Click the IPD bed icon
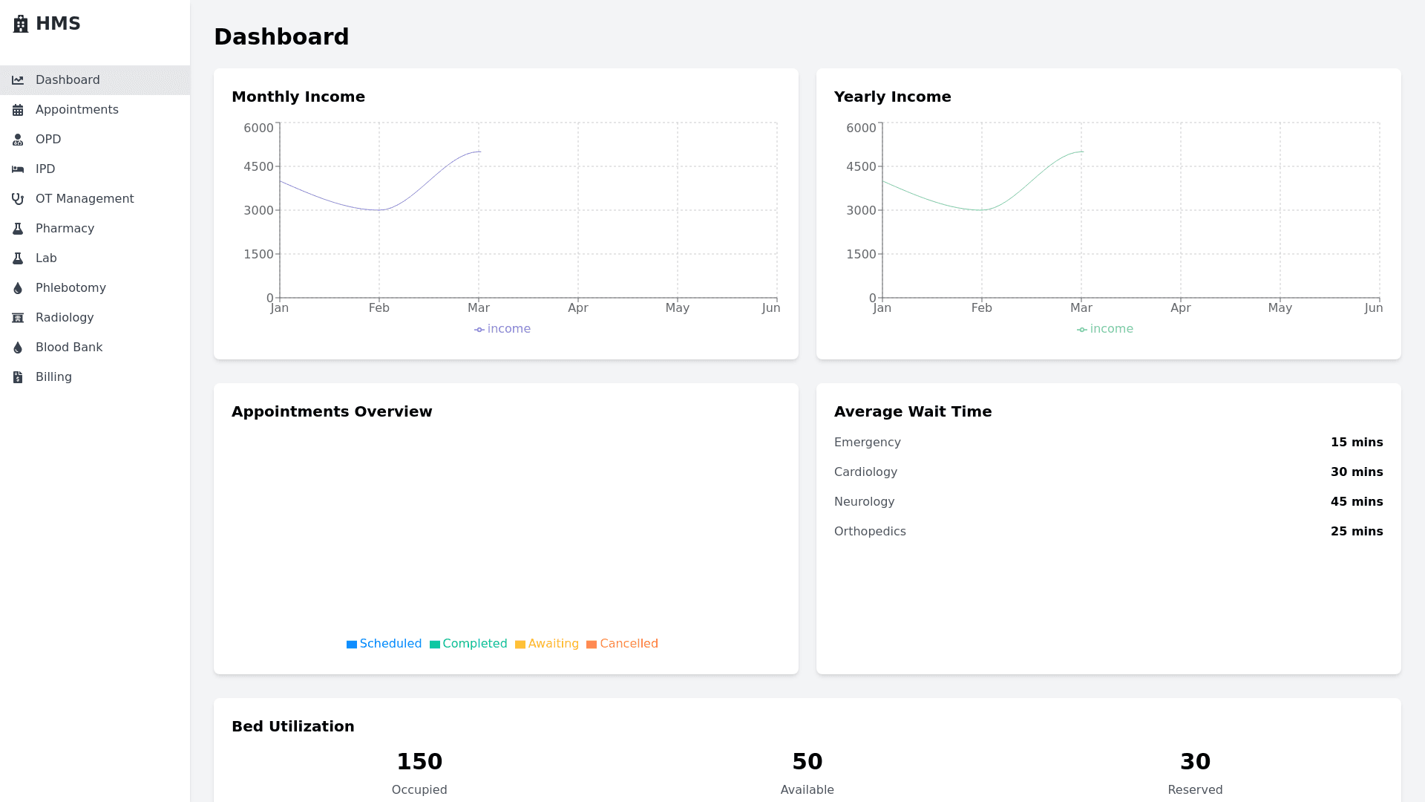Screen dimensions: 1425x802 click(18, 169)
